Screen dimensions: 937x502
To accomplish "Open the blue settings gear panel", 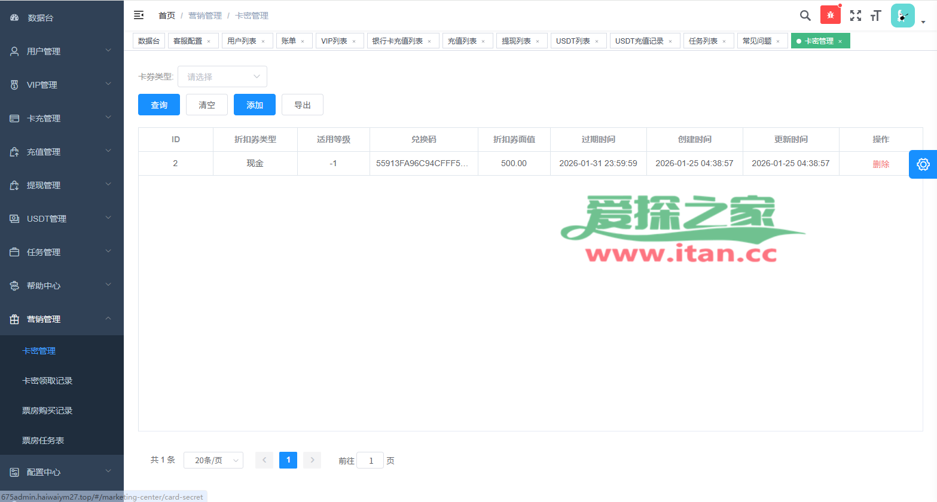I will (x=923, y=164).
